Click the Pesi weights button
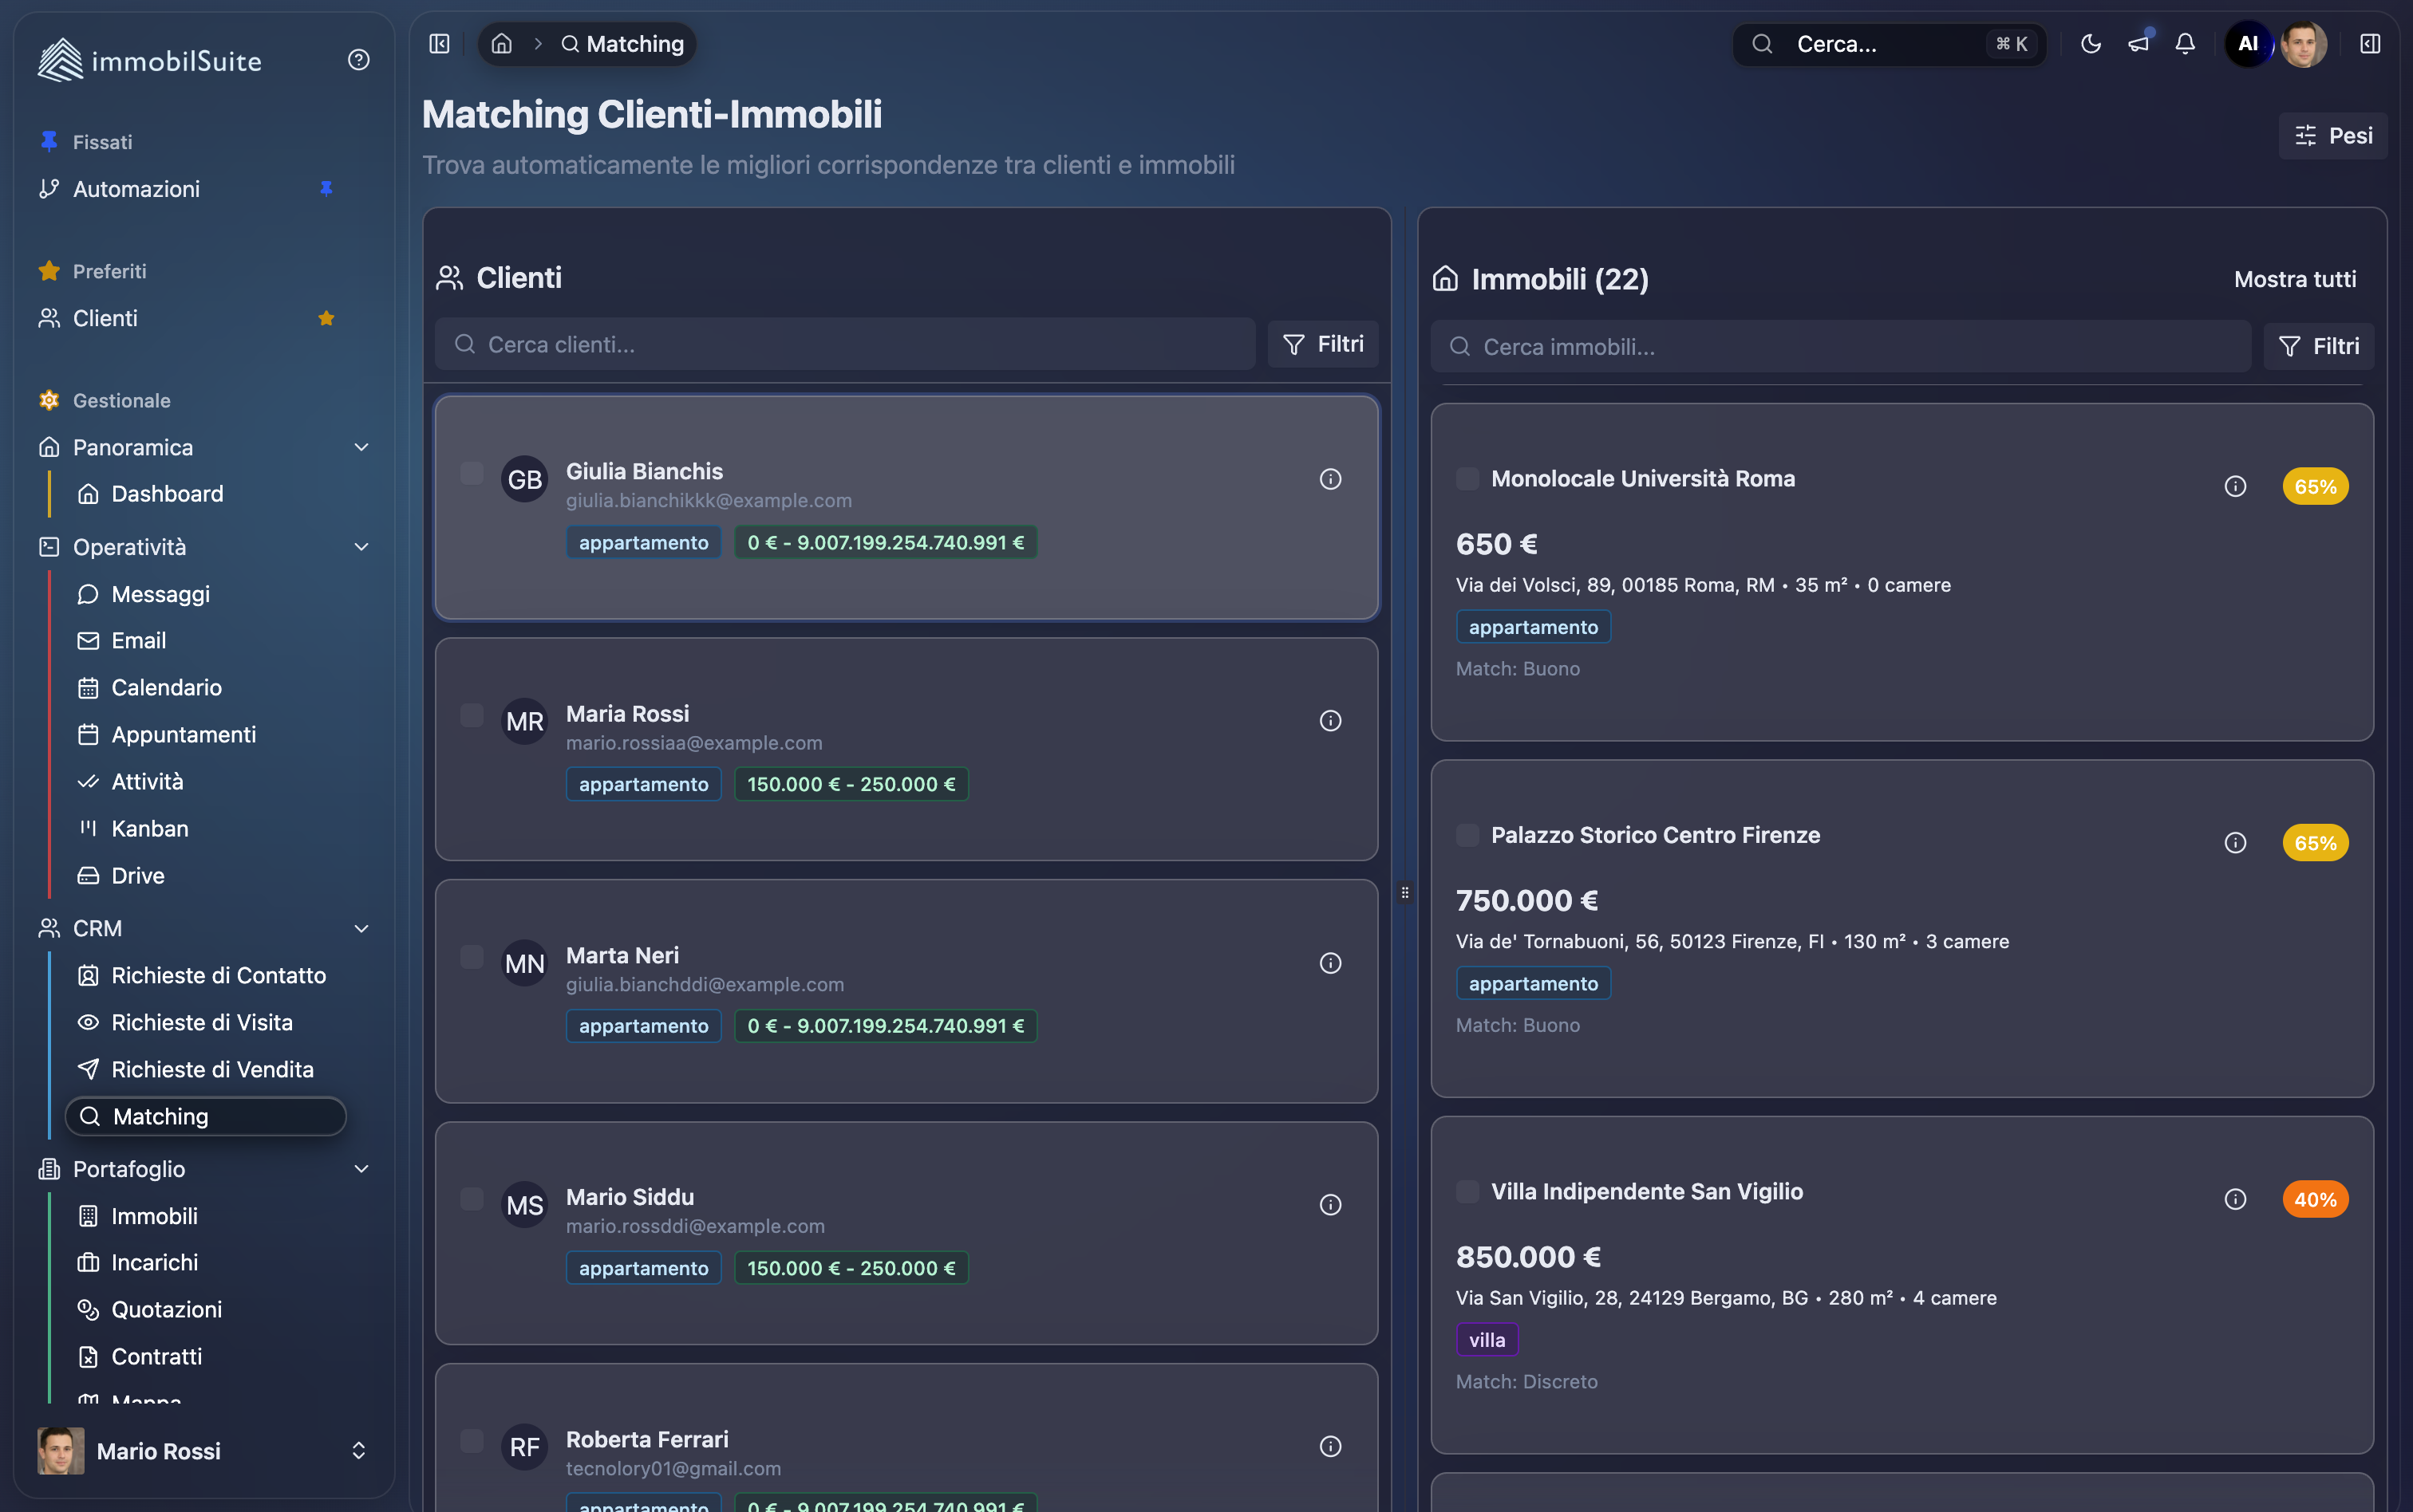The width and height of the screenshot is (2413, 1512). pyautogui.click(x=2332, y=136)
